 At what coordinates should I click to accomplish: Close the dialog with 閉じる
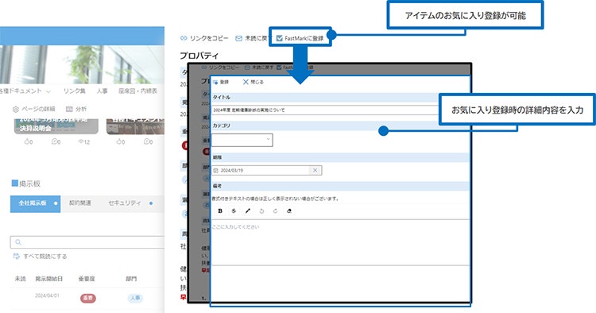click(x=253, y=82)
